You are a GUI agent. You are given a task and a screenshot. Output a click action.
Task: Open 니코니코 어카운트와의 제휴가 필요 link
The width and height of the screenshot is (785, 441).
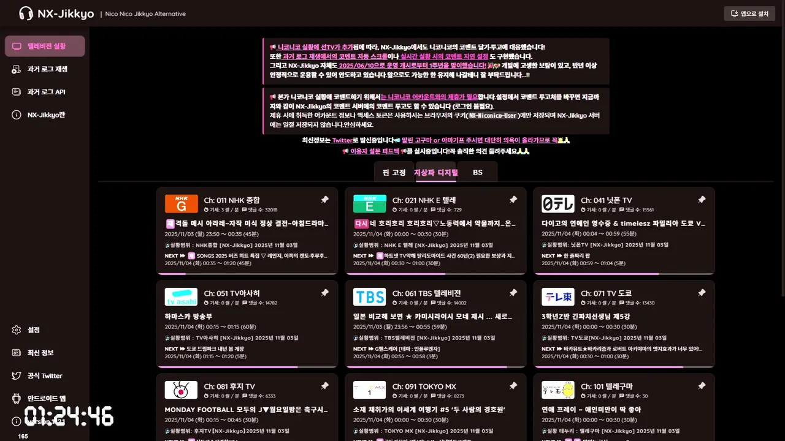[429, 97]
